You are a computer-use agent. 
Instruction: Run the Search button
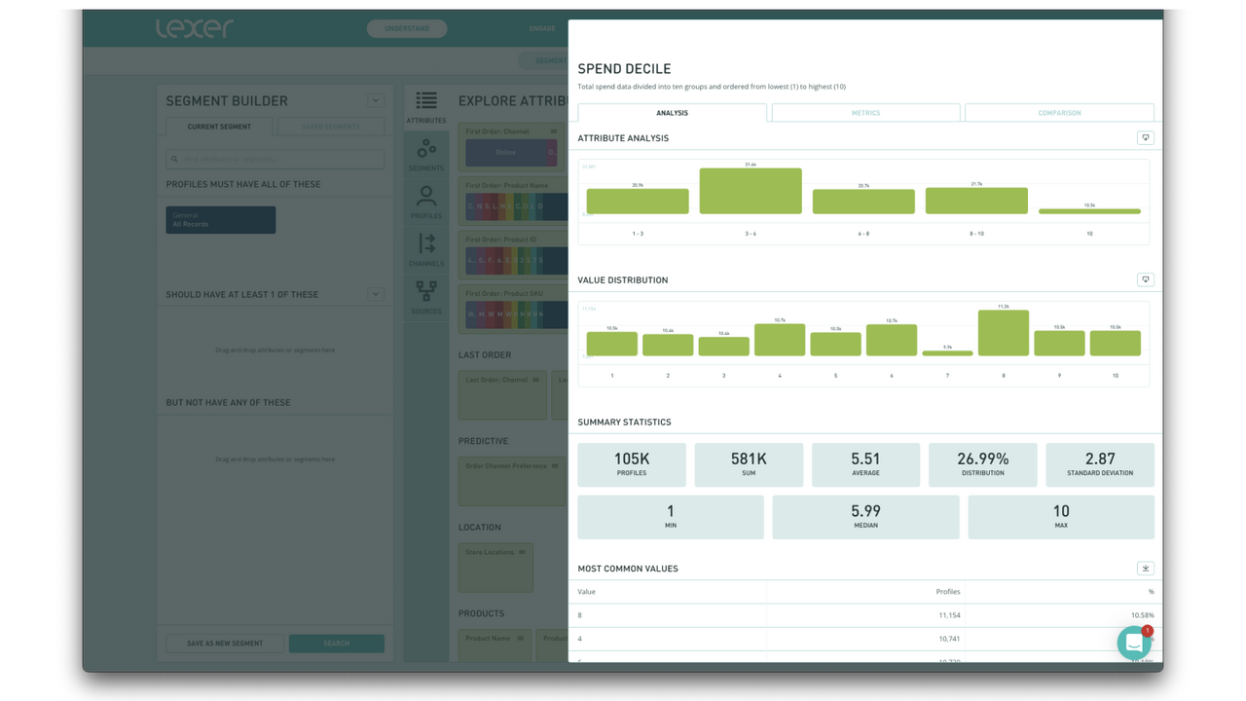[337, 643]
